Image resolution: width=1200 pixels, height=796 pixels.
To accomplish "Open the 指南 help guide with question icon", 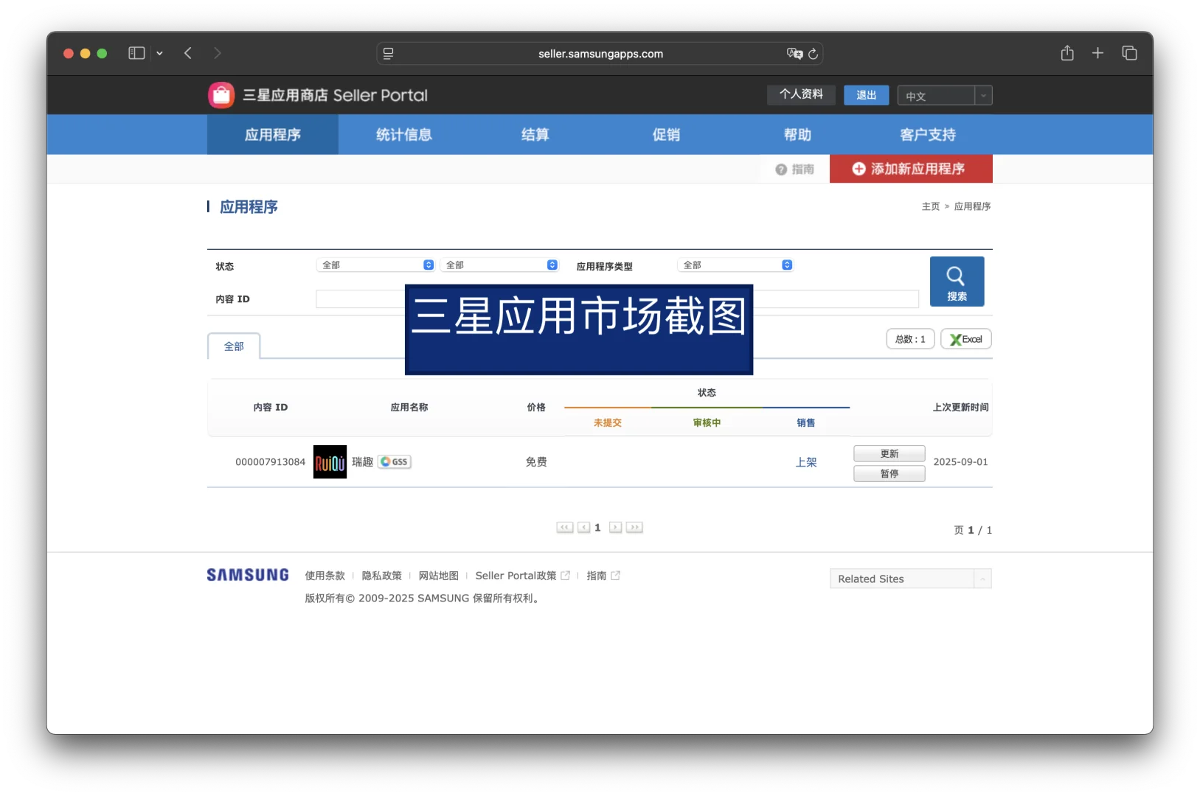I will (794, 170).
